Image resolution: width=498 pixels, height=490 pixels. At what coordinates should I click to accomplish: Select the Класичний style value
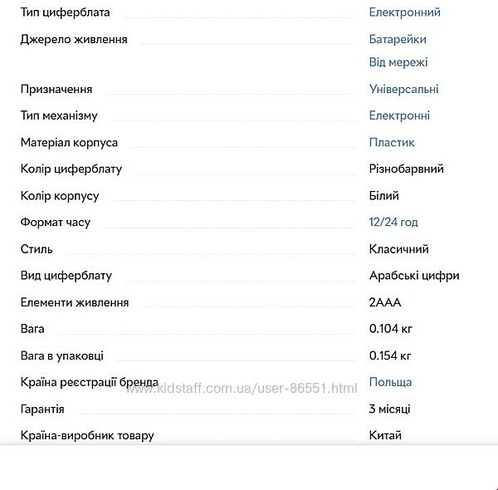[x=398, y=248]
